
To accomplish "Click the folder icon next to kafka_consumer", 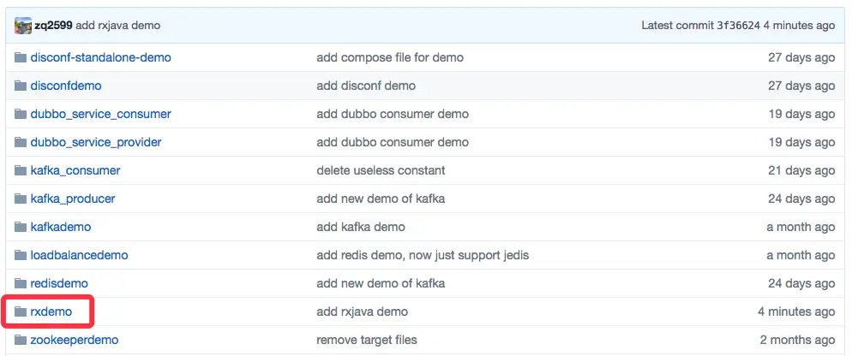I will (21, 171).
